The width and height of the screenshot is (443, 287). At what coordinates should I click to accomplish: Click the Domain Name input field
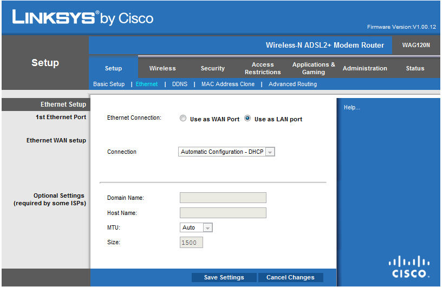click(223, 198)
